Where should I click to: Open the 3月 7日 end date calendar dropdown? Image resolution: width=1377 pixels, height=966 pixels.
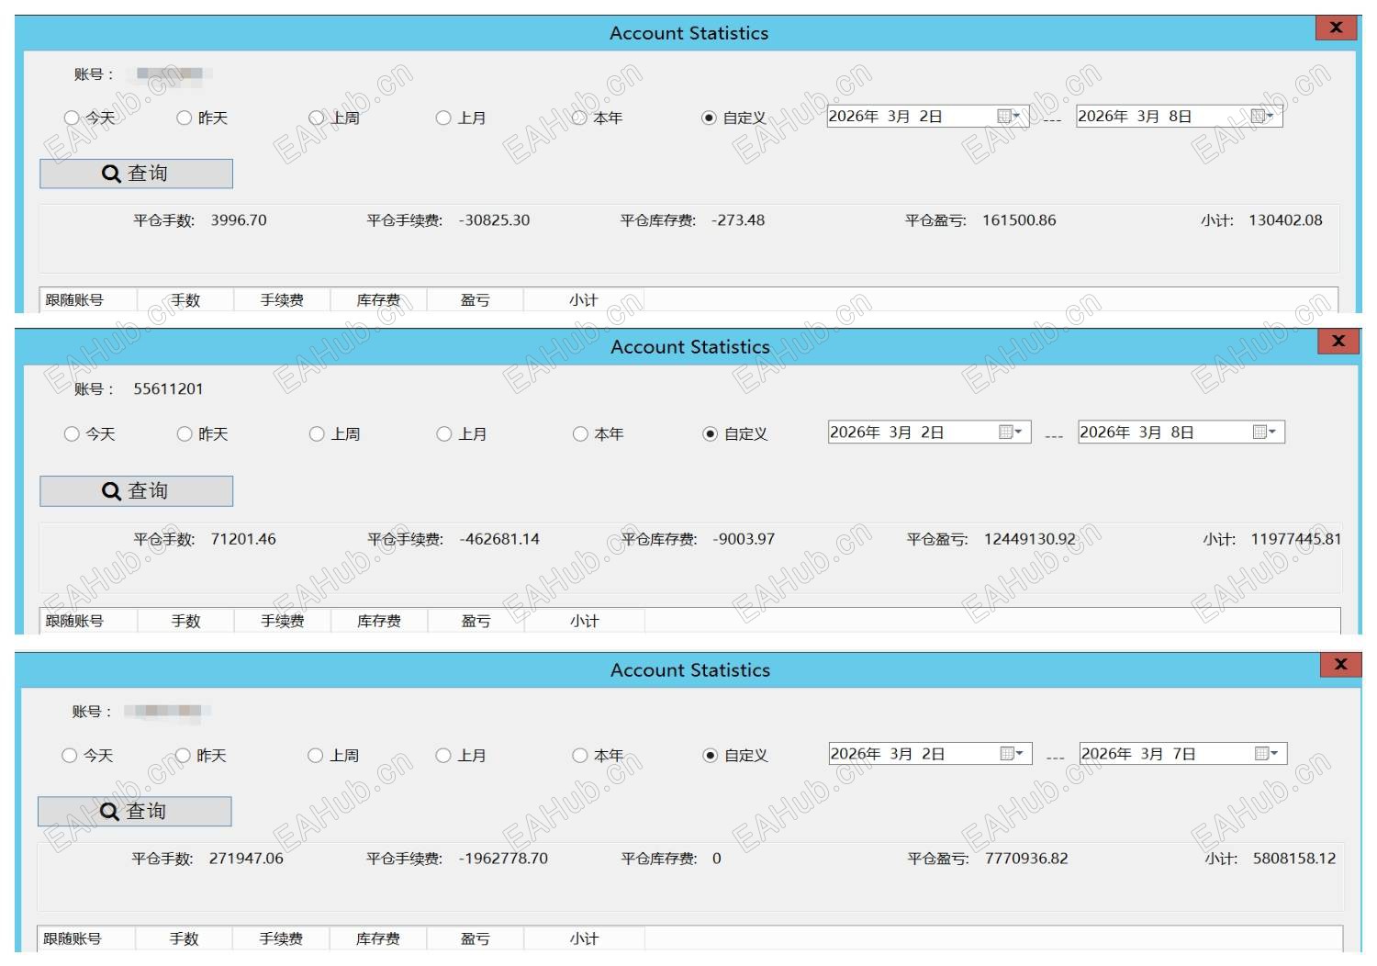pos(1267,753)
